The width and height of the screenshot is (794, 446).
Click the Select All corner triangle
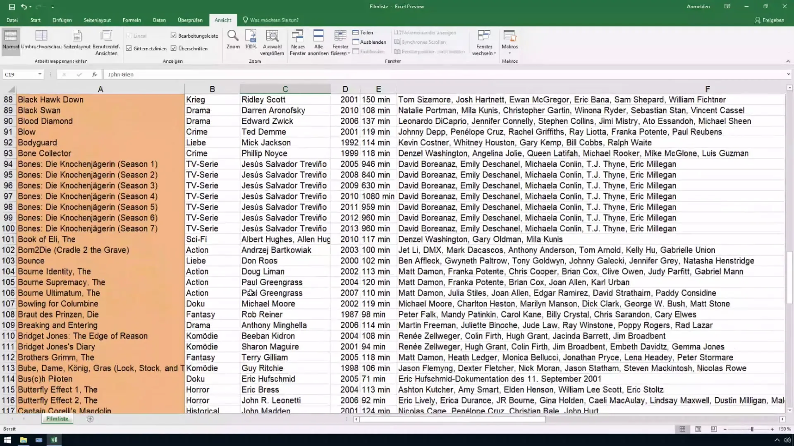[11, 89]
